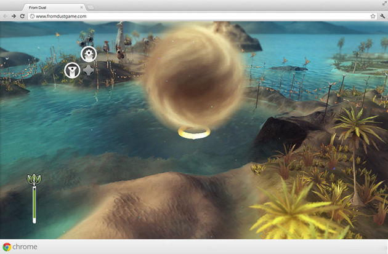Open the Chrome wrench settings menu

[x=382, y=16]
